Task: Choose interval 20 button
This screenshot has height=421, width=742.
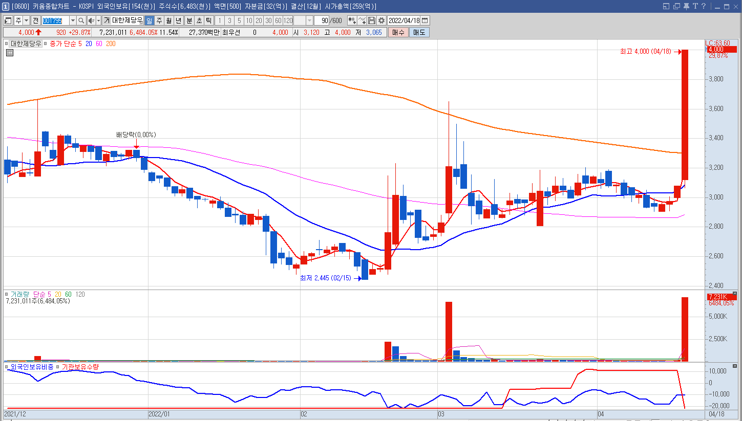Action: pos(259,20)
